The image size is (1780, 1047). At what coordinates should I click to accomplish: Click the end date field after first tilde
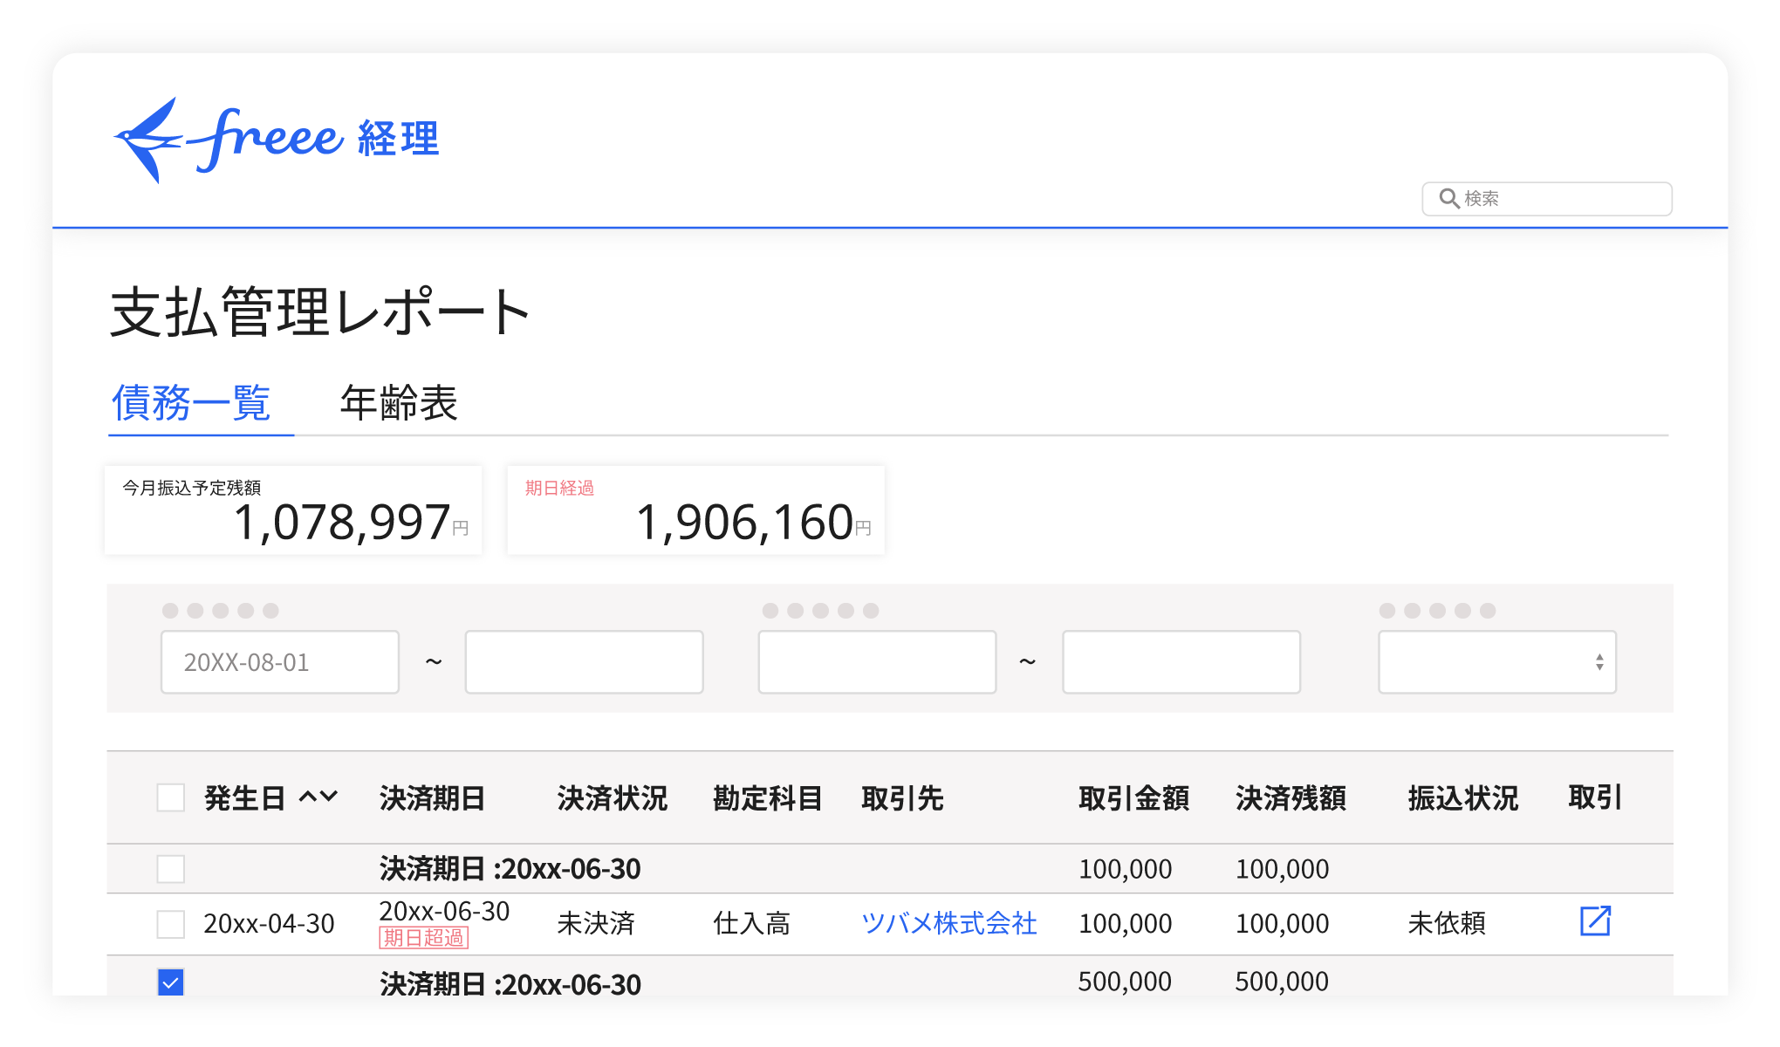click(584, 662)
